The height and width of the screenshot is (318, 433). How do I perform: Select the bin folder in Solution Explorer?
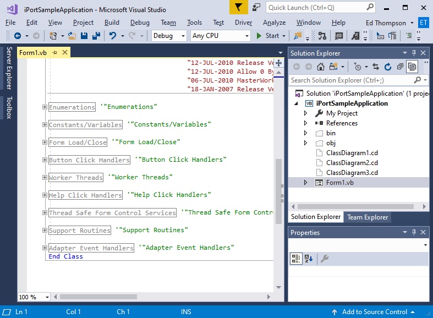[x=331, y=133]
